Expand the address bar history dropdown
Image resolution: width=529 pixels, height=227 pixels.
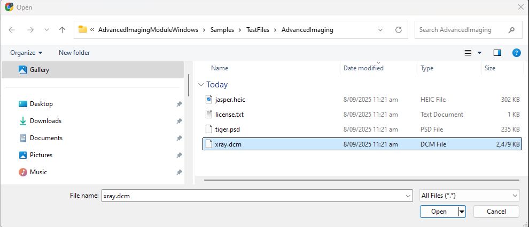click(380, 30)
